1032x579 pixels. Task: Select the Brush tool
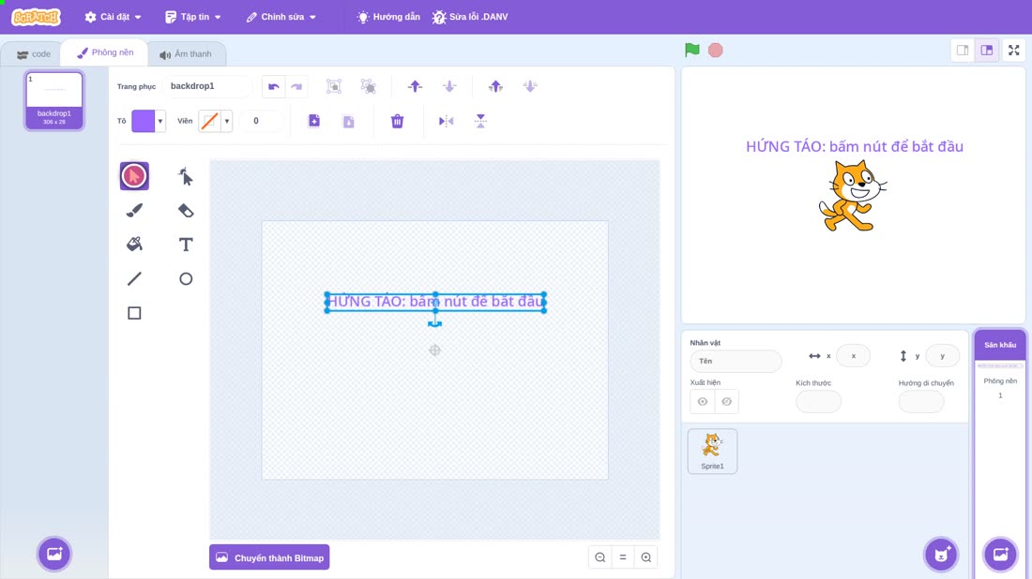point(134,210)
